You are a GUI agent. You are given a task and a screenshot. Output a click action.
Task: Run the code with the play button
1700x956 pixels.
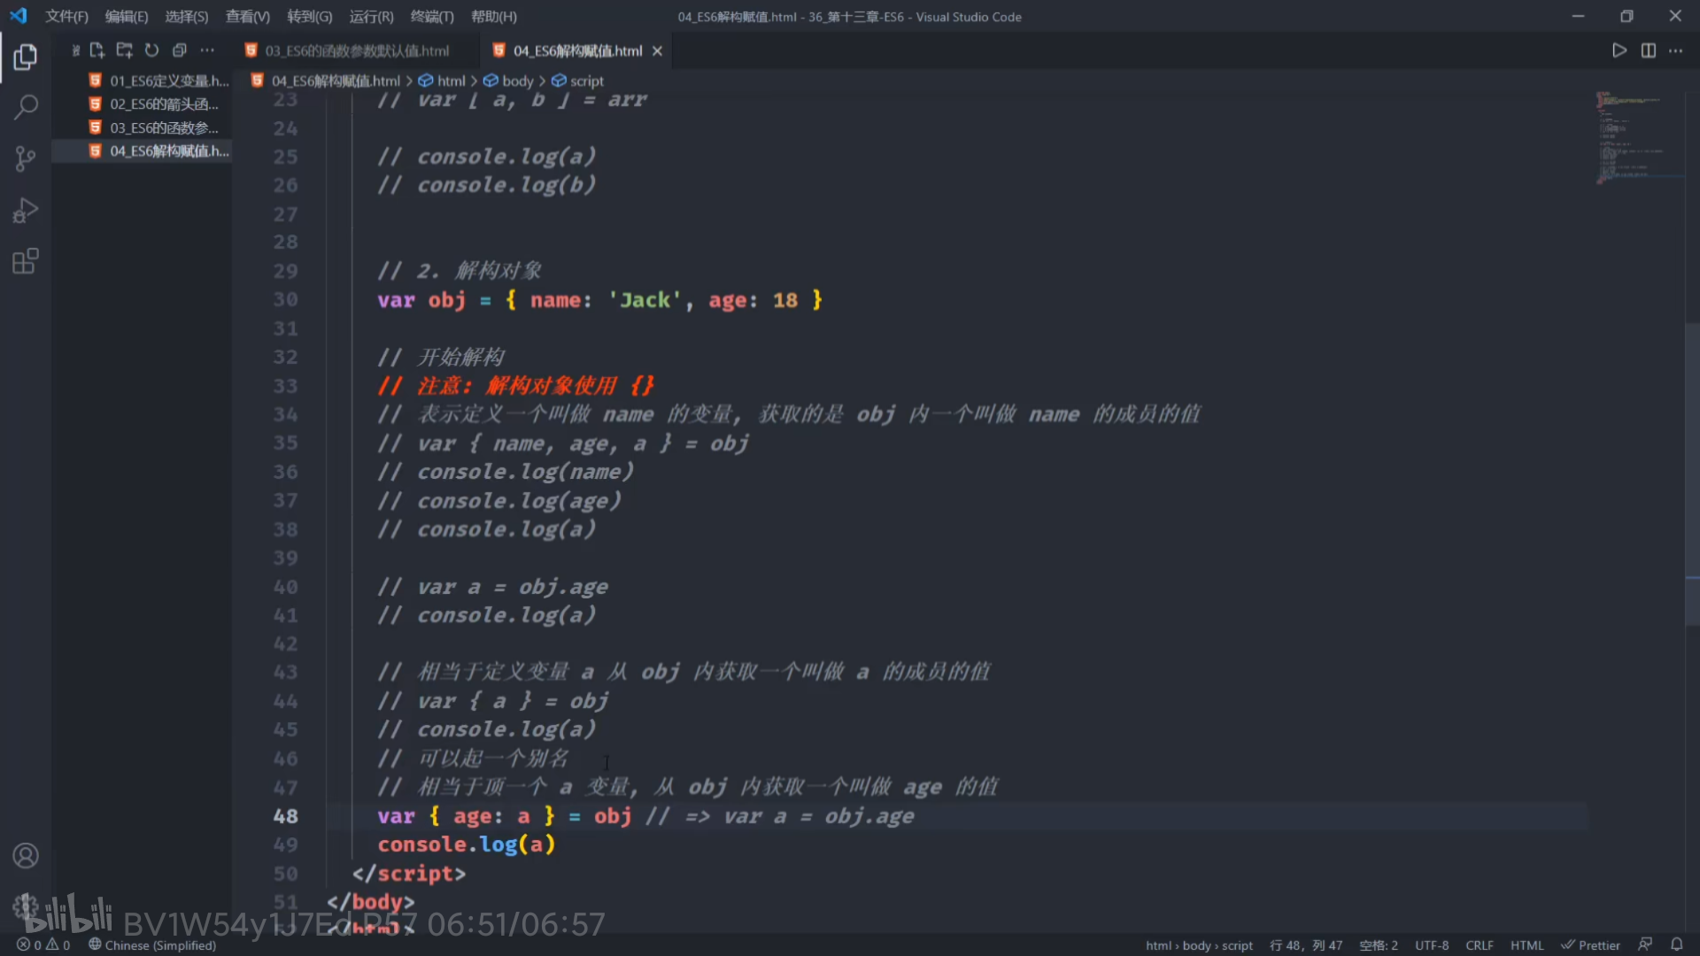click(x=1619, y=50)
